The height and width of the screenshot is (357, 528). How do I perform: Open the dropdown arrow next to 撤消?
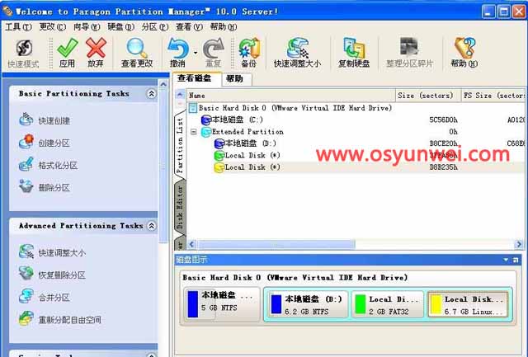click(x=196, y=53)
